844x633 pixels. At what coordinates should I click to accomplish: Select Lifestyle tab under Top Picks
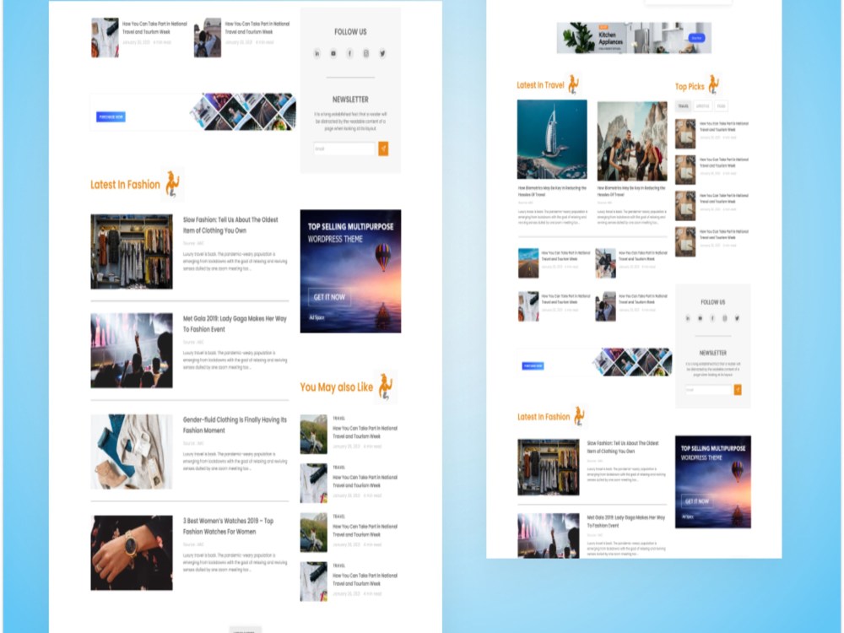click(703, 106)
